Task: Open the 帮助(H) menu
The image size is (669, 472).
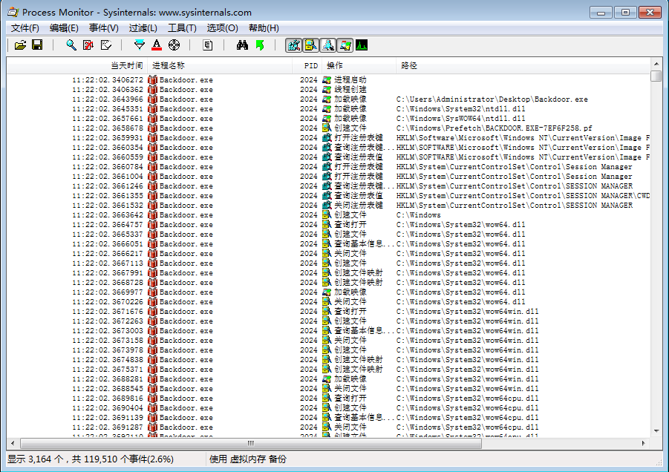Action: point(264,28)
